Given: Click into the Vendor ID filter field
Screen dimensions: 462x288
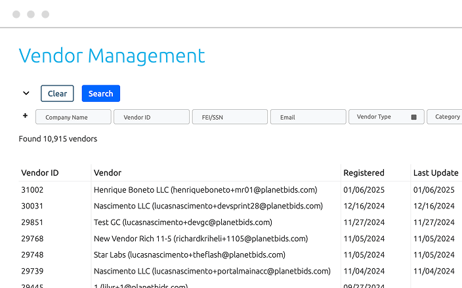Looking at the screenshot, I should click(x=151, y=117).
